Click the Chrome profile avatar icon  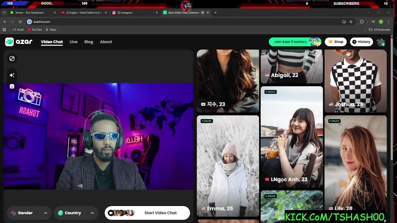[381, 22]
